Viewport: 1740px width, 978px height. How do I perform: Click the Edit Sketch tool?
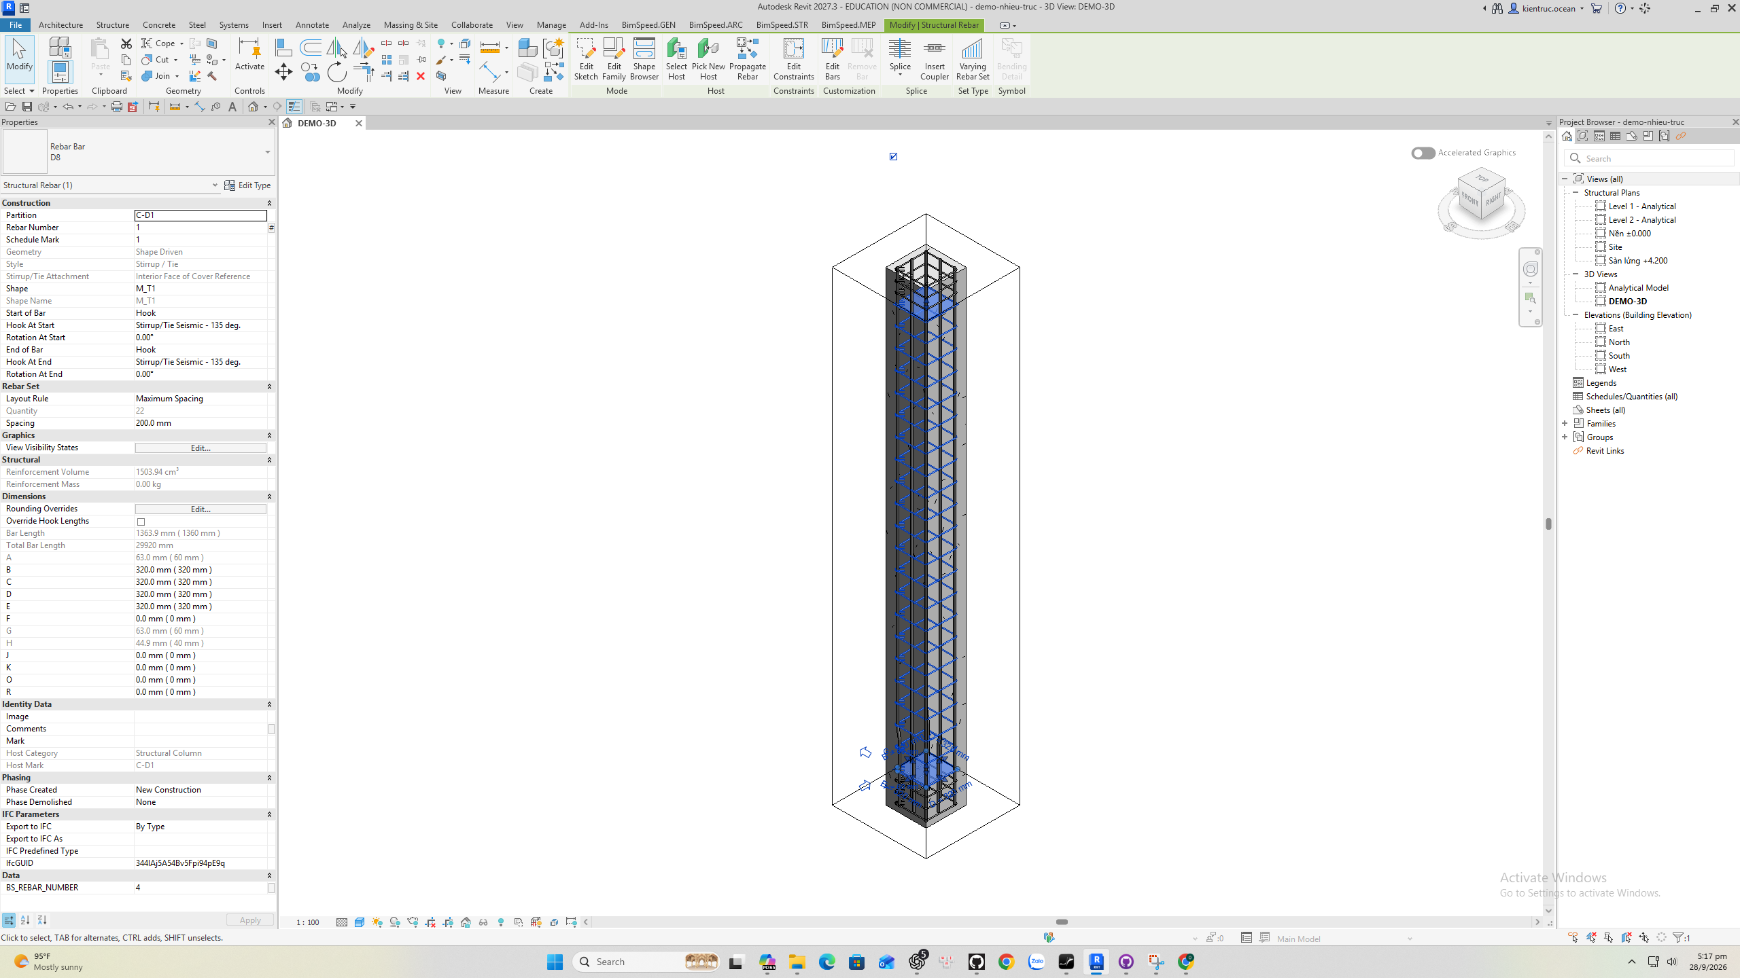(585, 59)
